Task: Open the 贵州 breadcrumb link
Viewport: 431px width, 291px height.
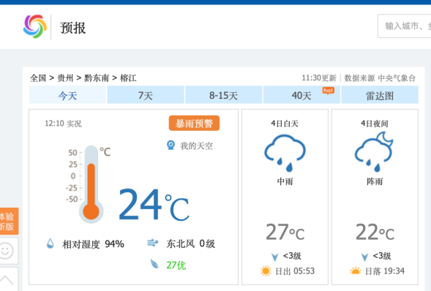Action: [65, 78]
